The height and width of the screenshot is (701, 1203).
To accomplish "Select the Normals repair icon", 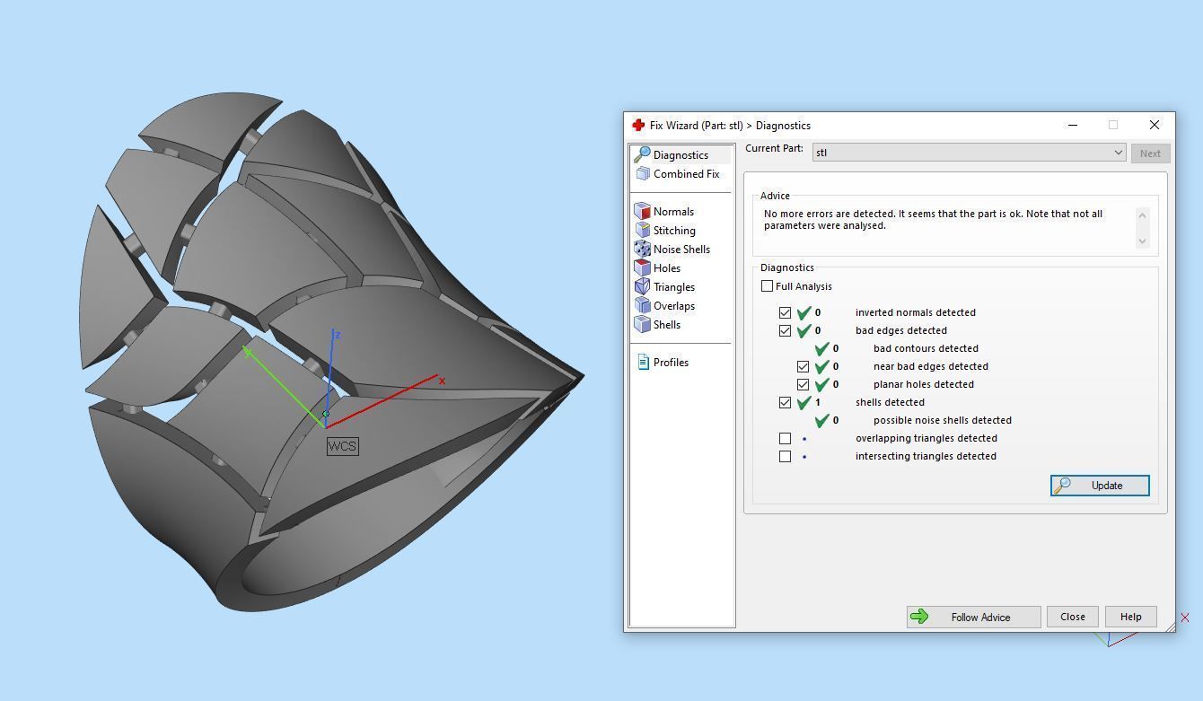I will coord(642,212).
